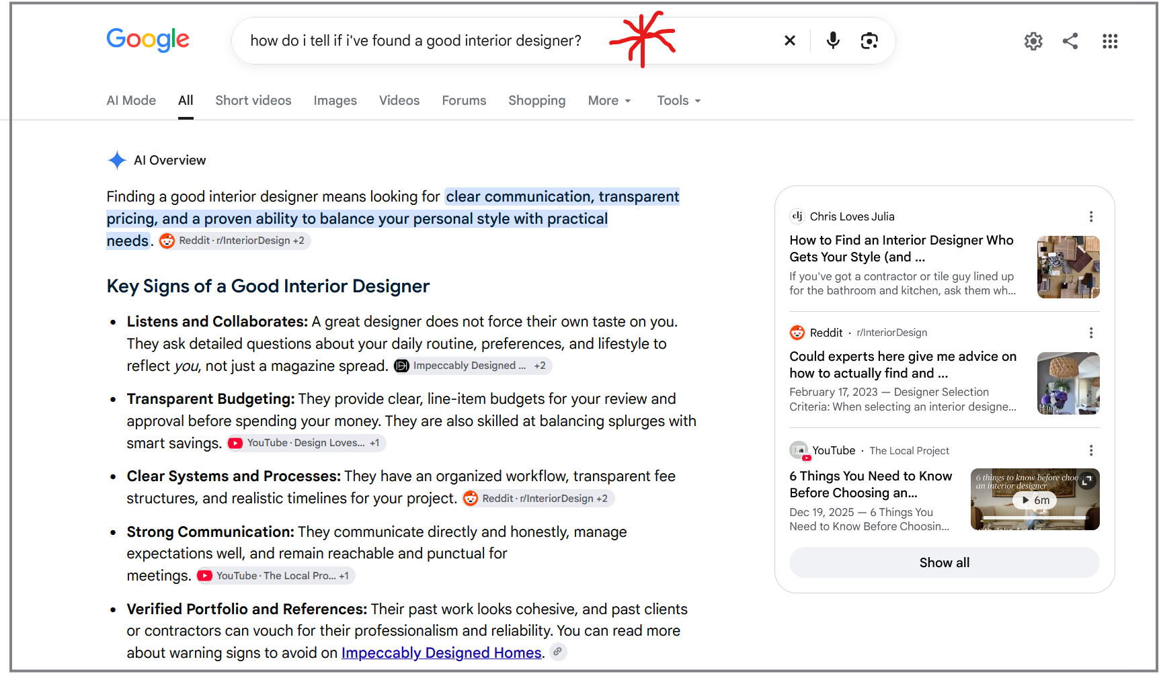
Task: Play the 6m YouTube video thumbnail
Action: click(1035, 499)
